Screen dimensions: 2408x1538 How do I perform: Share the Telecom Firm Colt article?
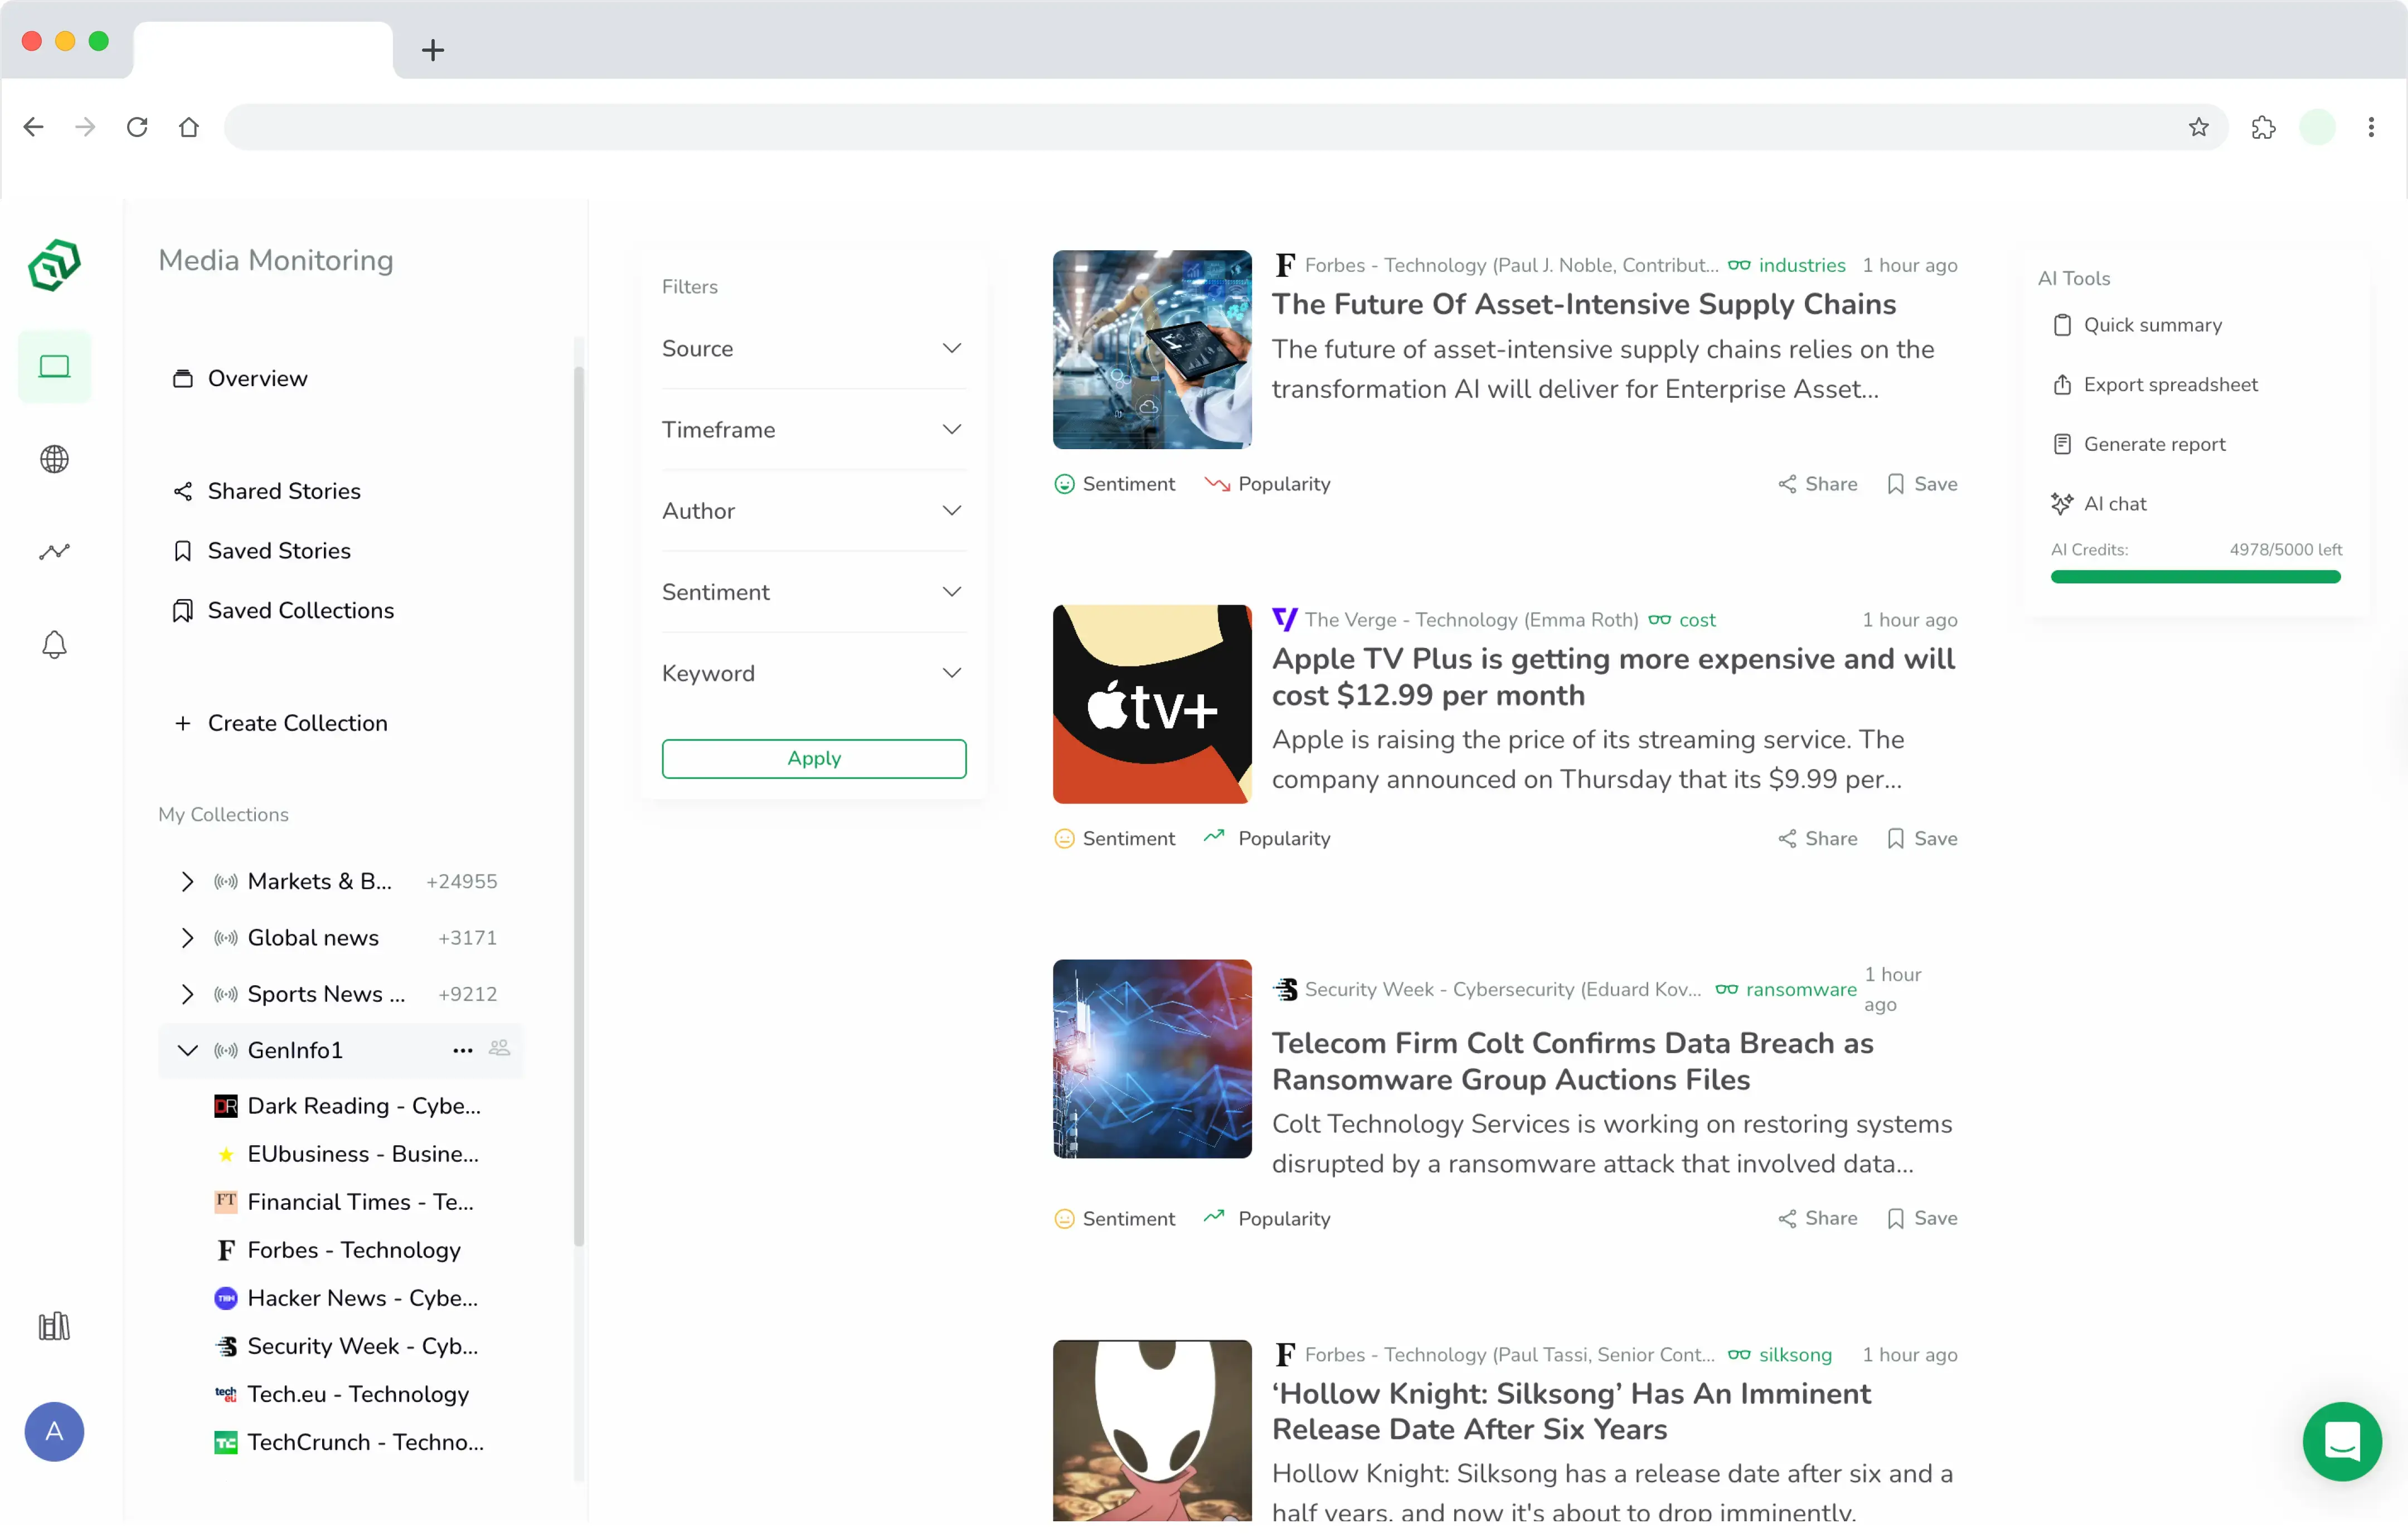click(1817, 1218)
